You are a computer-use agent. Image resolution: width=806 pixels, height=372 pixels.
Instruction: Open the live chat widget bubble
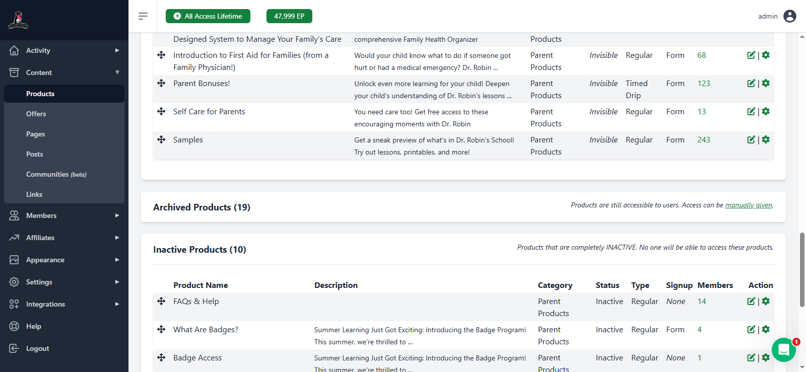click(x=783, y=349)
